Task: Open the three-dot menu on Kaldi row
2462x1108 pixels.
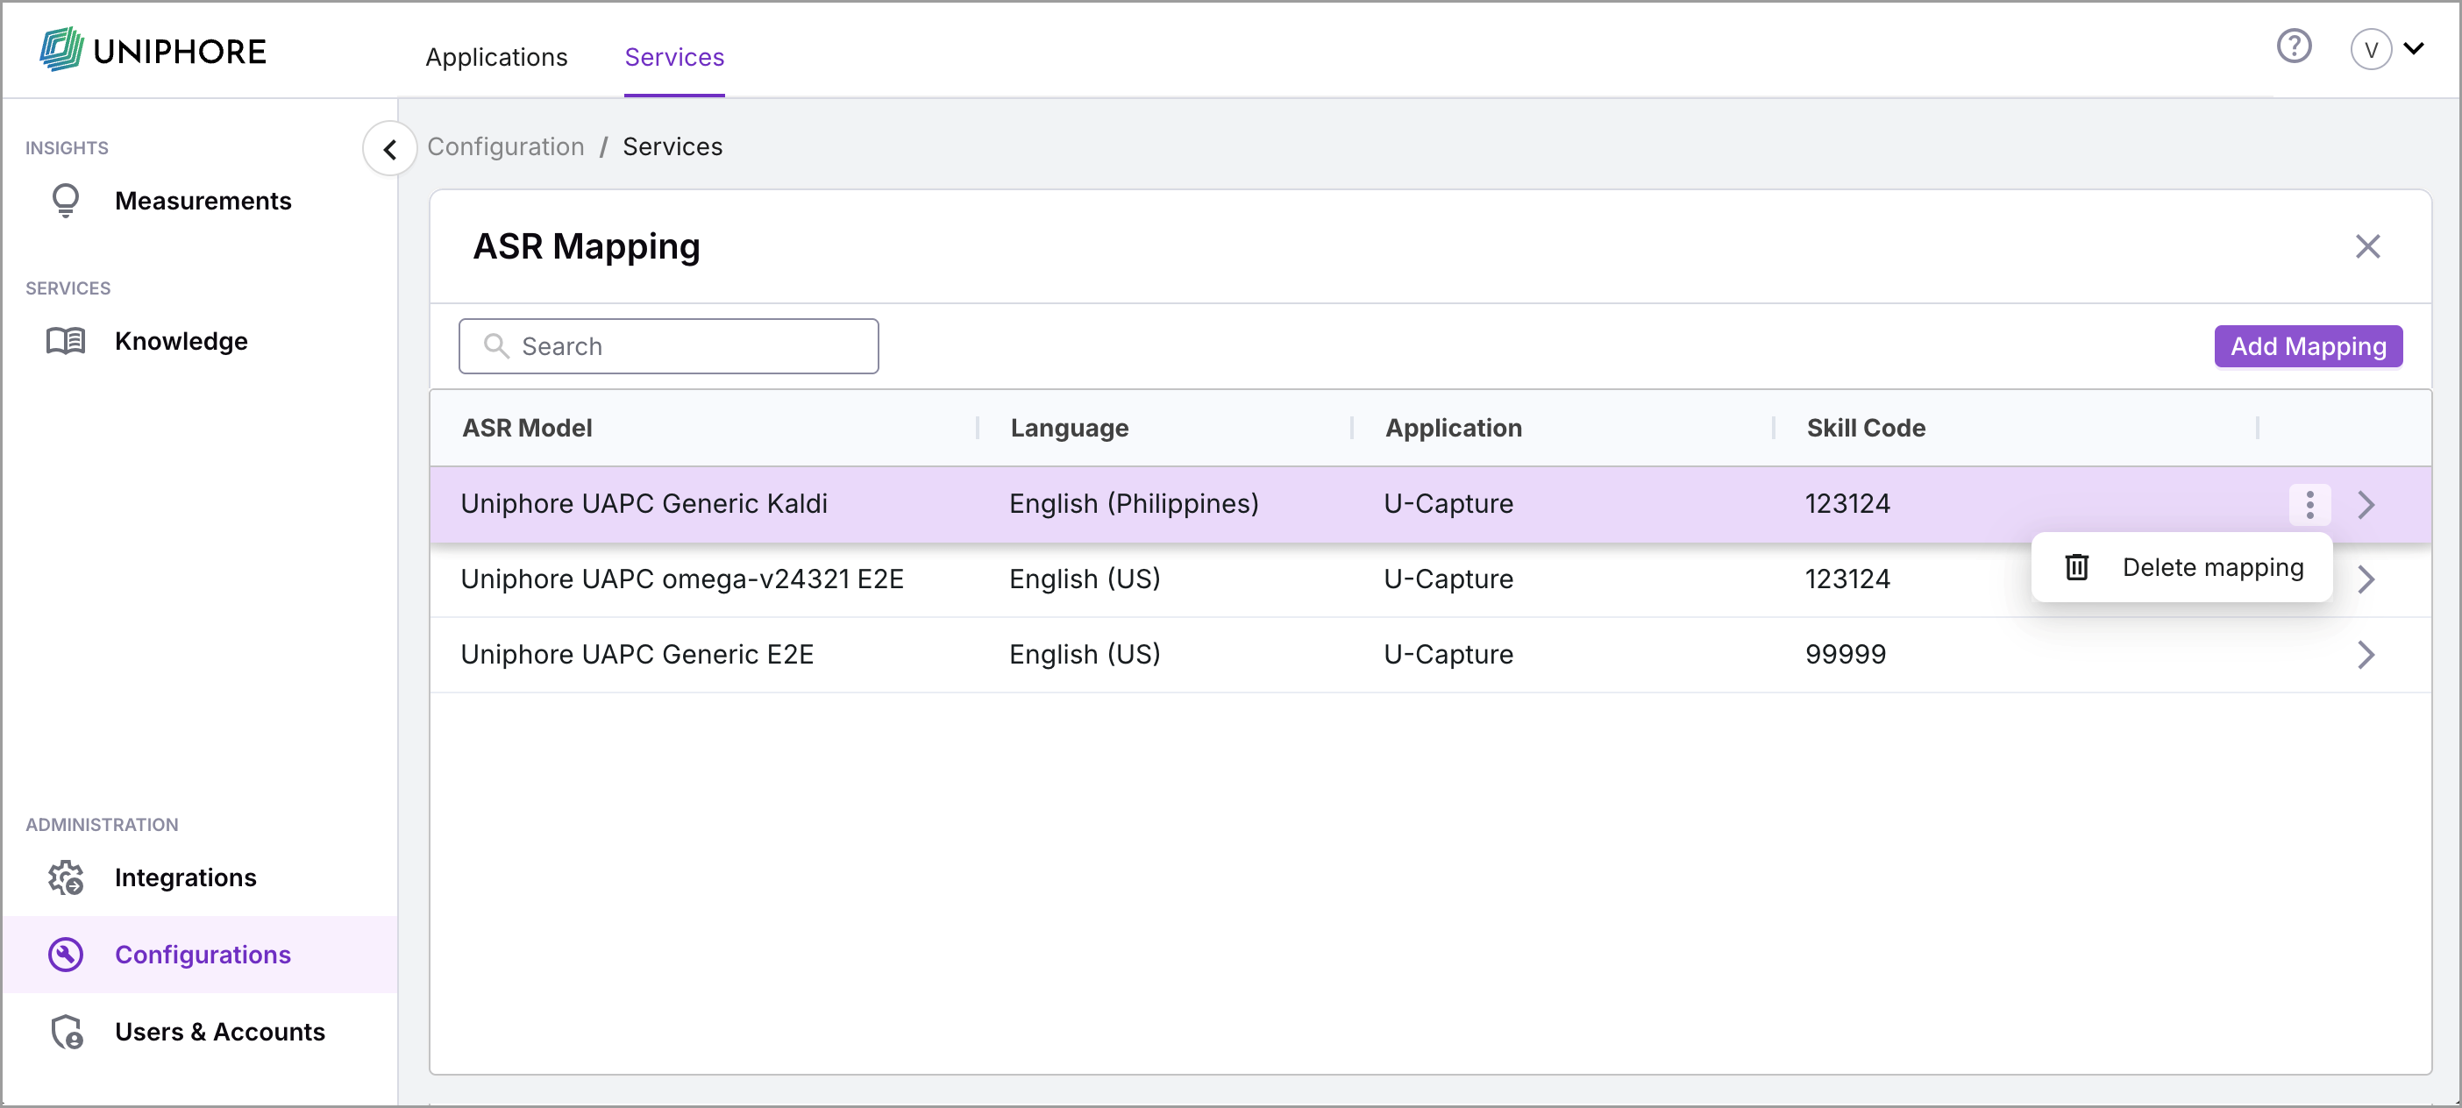Action: (2309, 504)
